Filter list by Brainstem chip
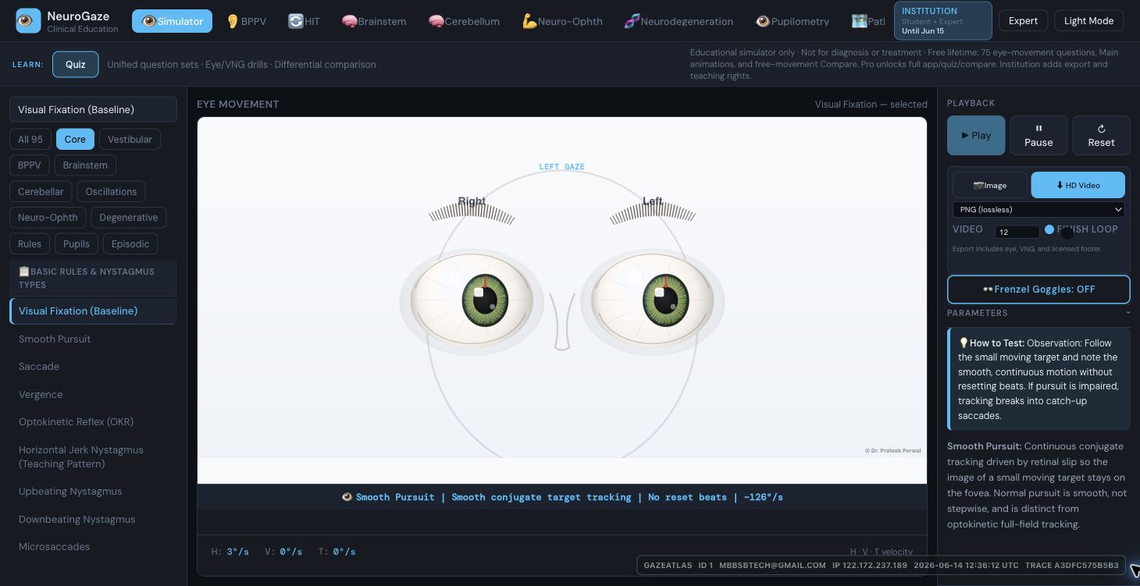Image resolution: width=1140 pixels, height=586 pixels. pos(85,165)
